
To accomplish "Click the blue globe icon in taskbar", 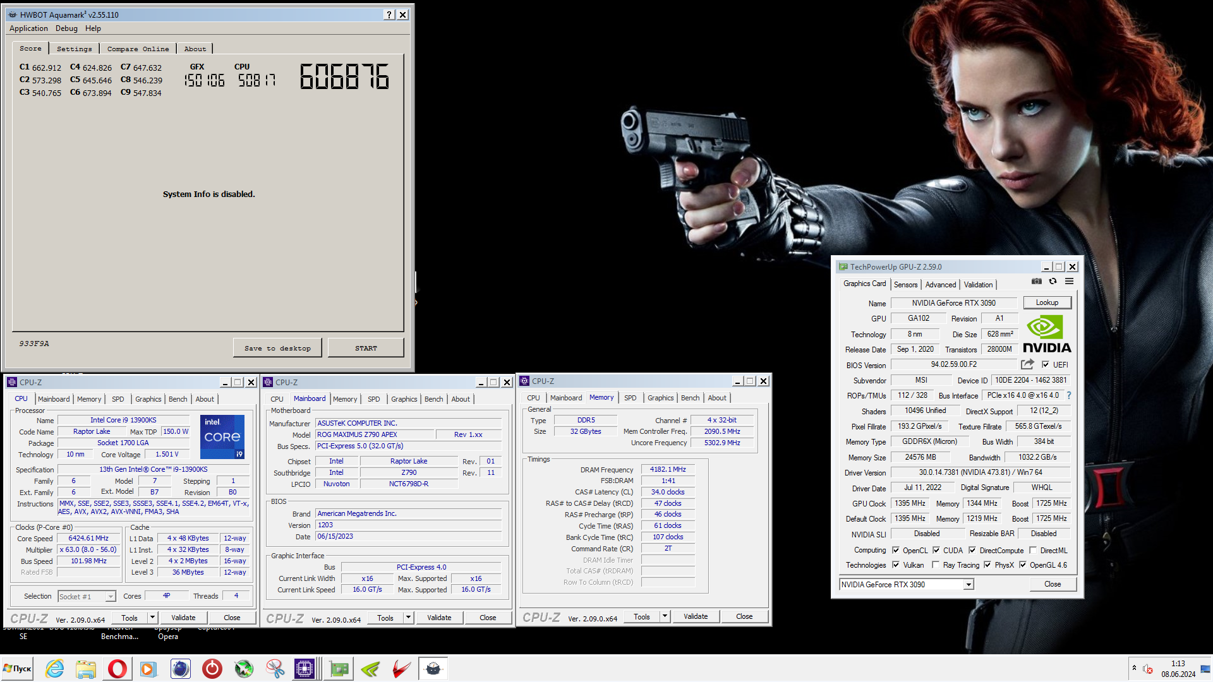I will 181,669.
